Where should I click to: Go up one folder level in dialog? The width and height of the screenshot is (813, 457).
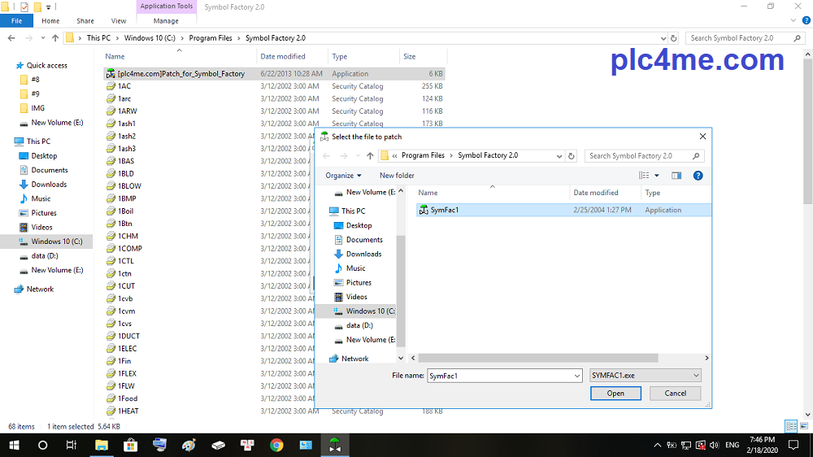370,155
